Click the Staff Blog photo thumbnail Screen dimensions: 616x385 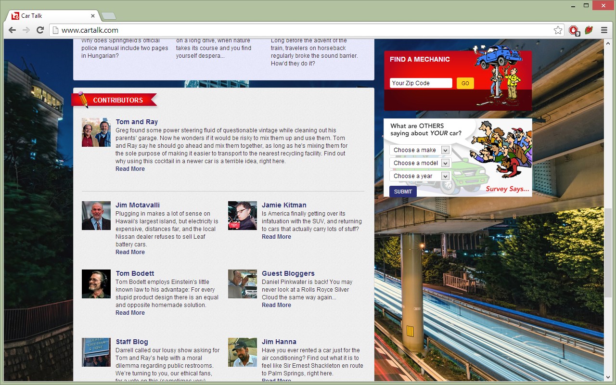point(96,352)
